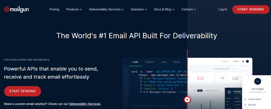Open the Deliverability Services text link
Viewport: 271px width, 109px height.
click(x=85, y=104)
